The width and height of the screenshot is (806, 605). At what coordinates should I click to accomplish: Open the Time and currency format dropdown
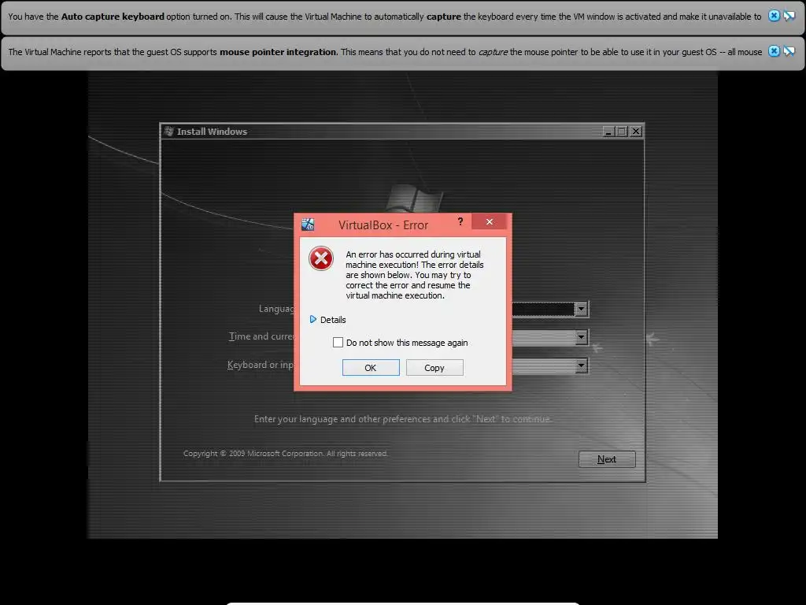pyautogui.click(x=581, y=337)
